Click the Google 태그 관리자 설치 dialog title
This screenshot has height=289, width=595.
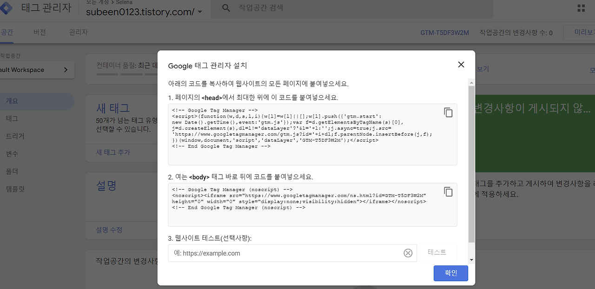coord(208,66)
